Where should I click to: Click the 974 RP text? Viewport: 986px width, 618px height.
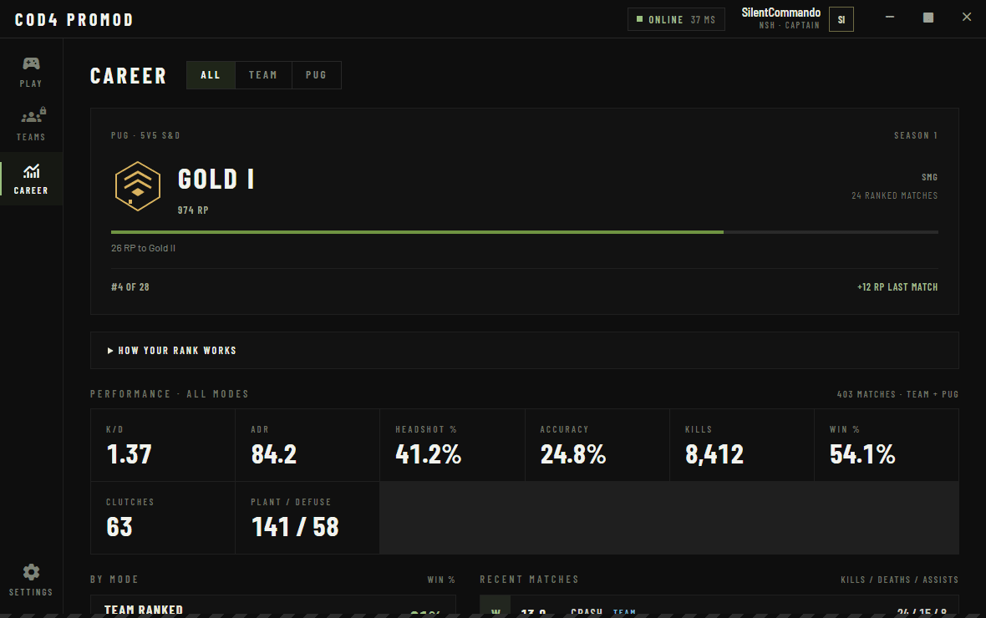tap(193, 210)
